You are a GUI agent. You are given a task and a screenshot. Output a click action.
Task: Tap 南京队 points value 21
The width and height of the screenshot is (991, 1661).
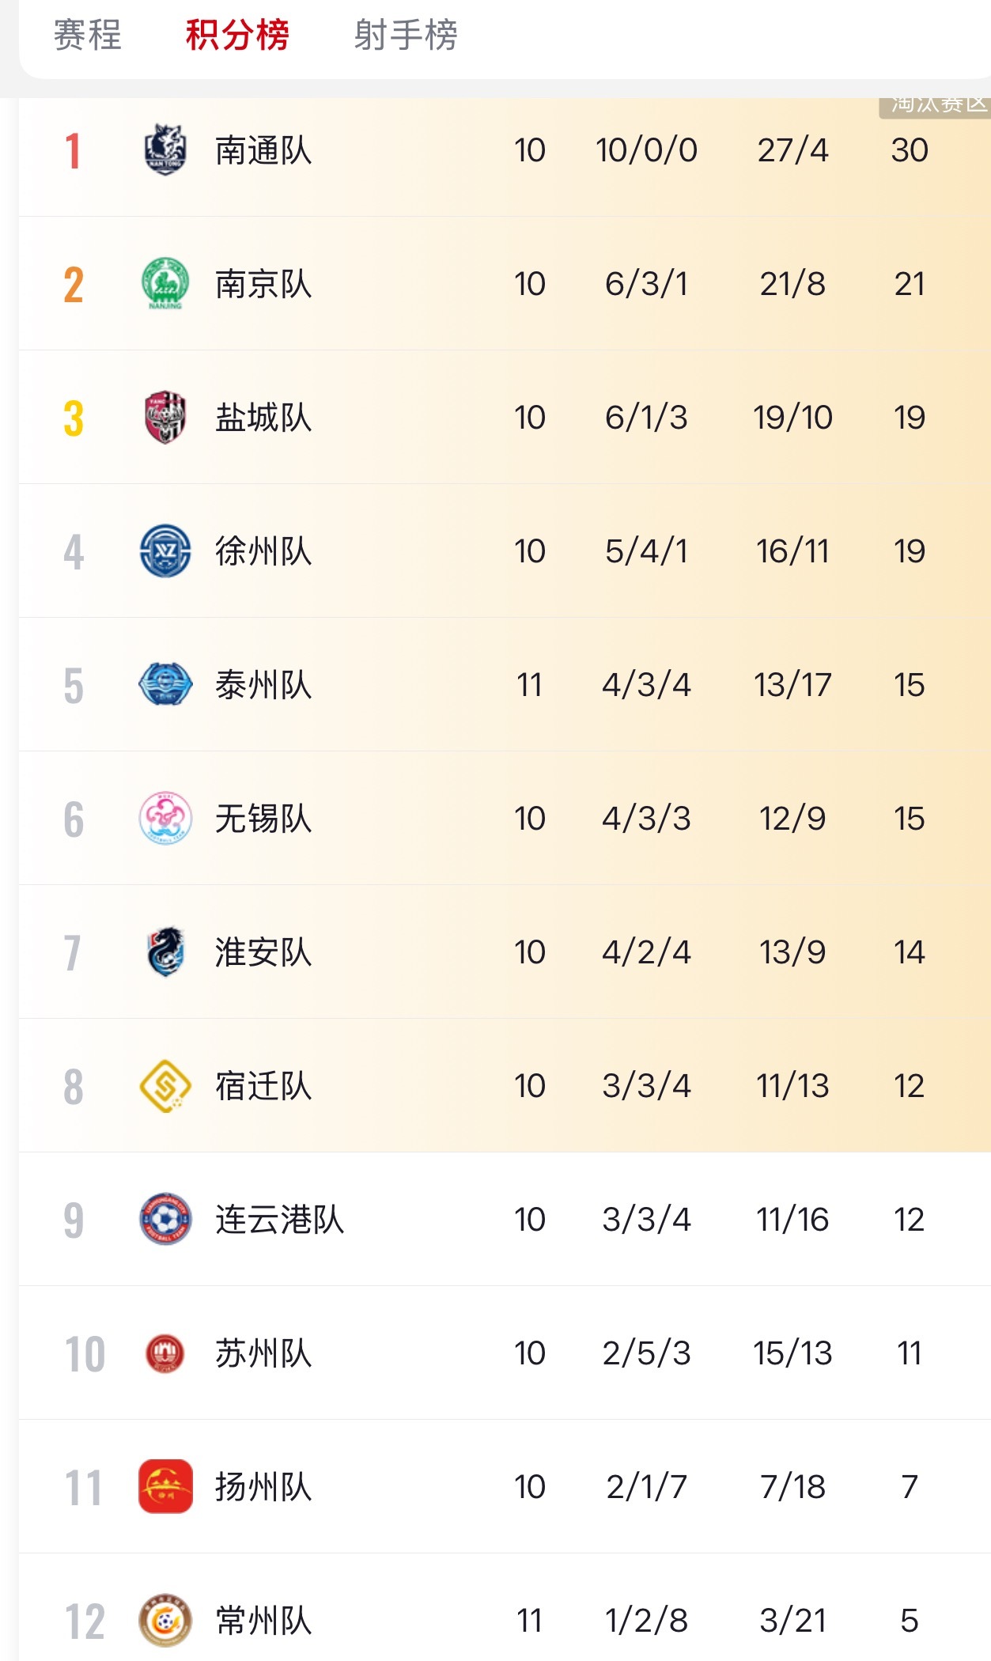910,284
